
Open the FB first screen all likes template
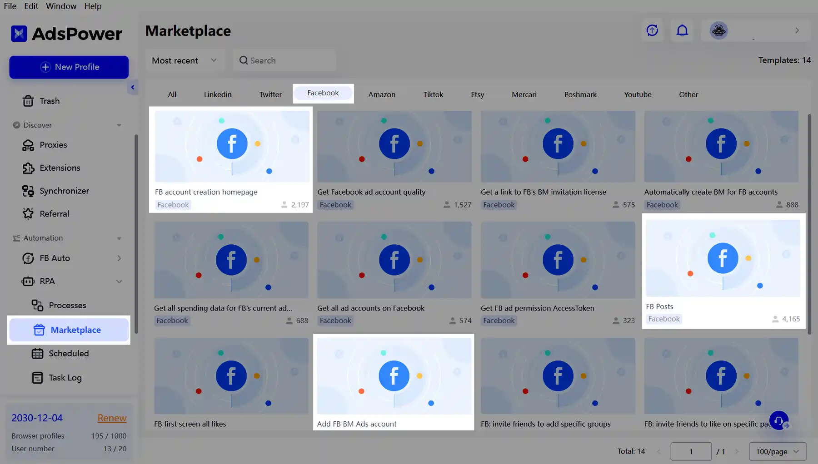coord(231,384)
